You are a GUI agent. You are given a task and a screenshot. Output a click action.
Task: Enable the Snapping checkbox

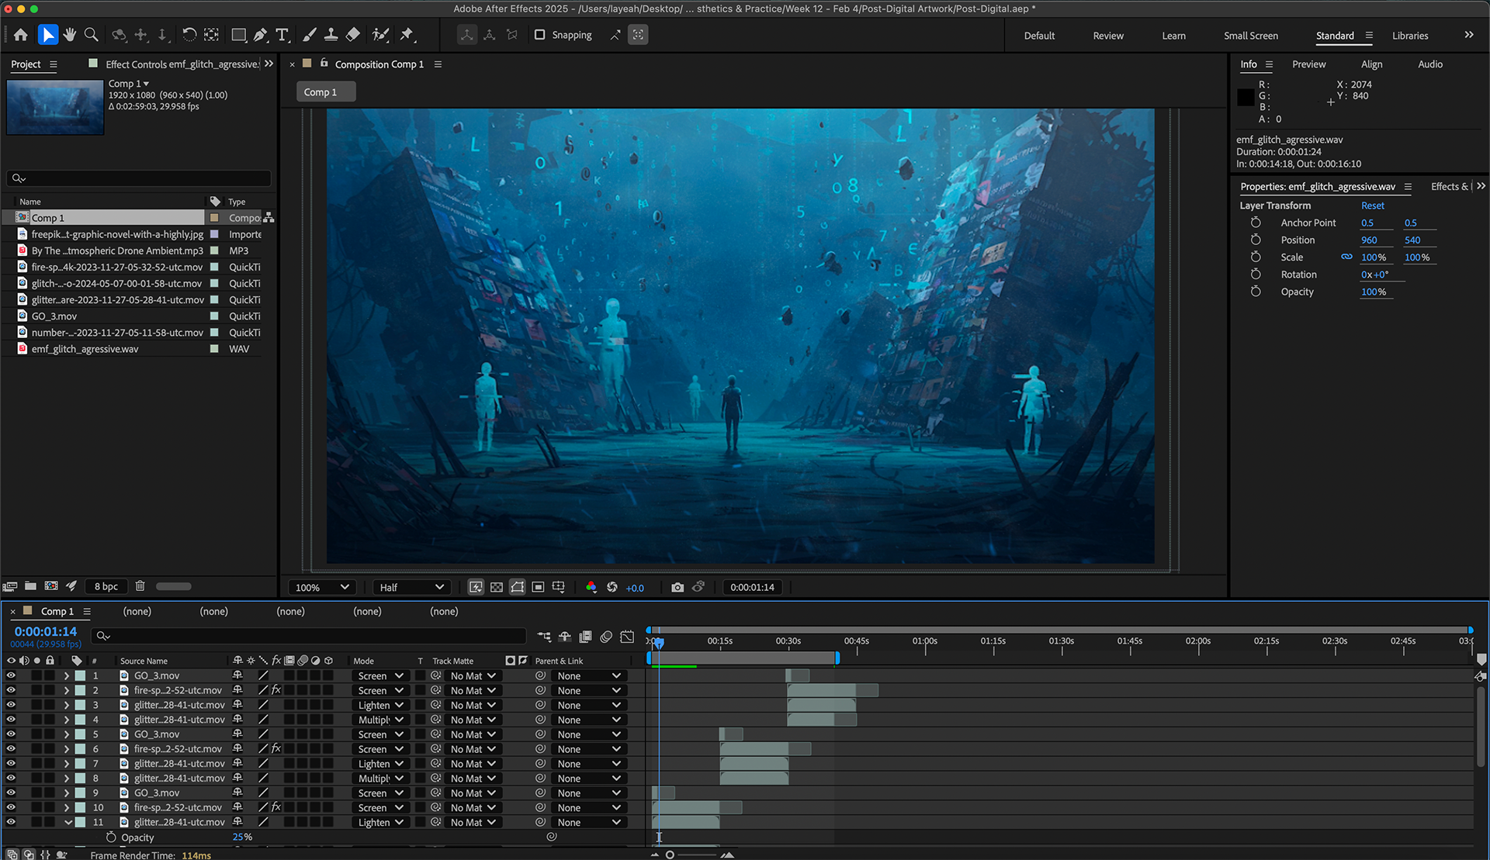click(x=539, y=35)
